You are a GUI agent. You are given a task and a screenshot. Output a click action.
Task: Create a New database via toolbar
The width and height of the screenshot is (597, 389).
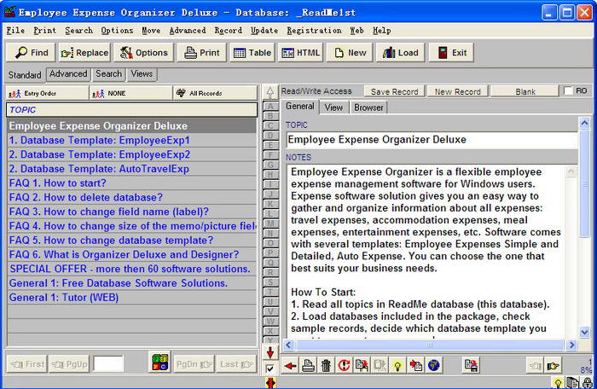point(350,53)
